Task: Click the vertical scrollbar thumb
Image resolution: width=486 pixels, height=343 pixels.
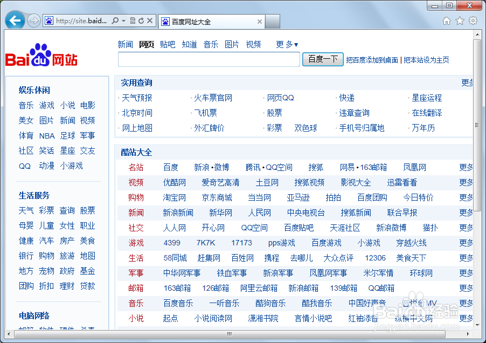Action: tap(477, 125)
